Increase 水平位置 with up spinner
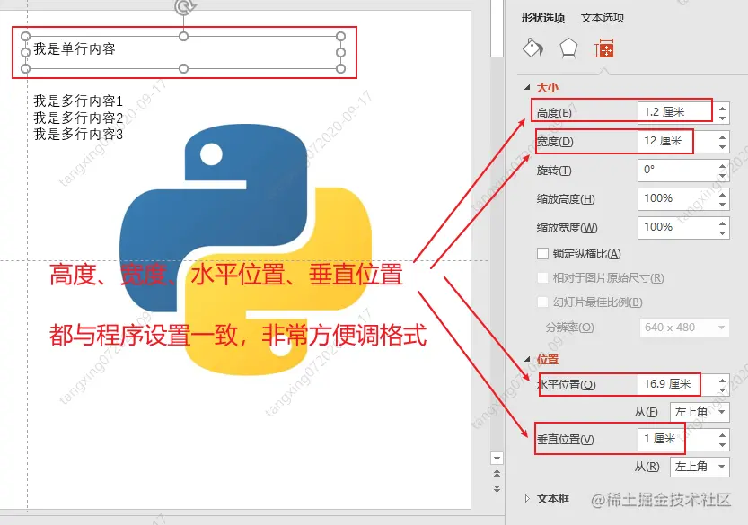The image size is (748, 525). [x=722, y=380]
